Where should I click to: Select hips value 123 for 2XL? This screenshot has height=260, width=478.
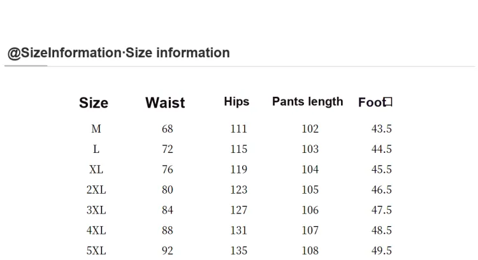point(239,190)
